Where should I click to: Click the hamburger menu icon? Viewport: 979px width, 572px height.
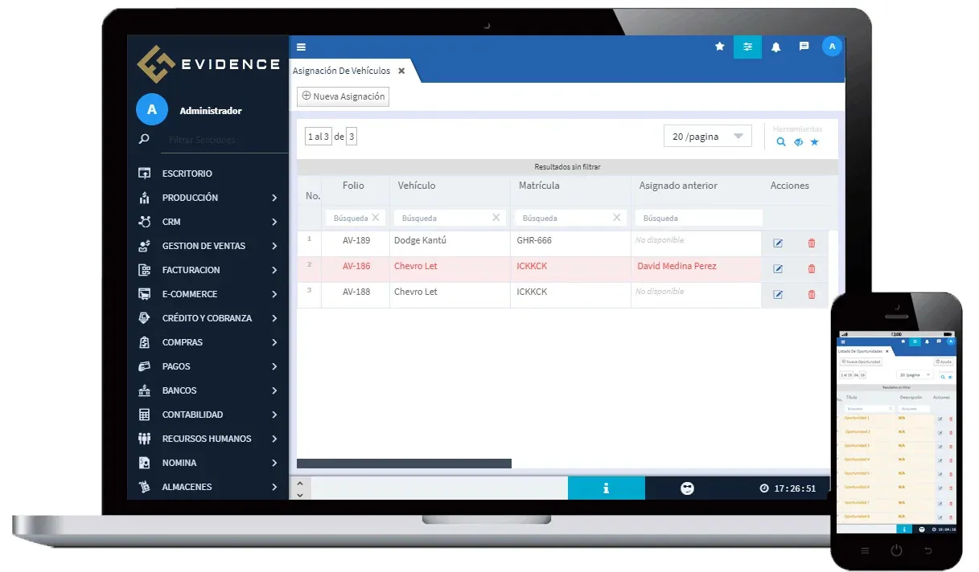(301, 47)
